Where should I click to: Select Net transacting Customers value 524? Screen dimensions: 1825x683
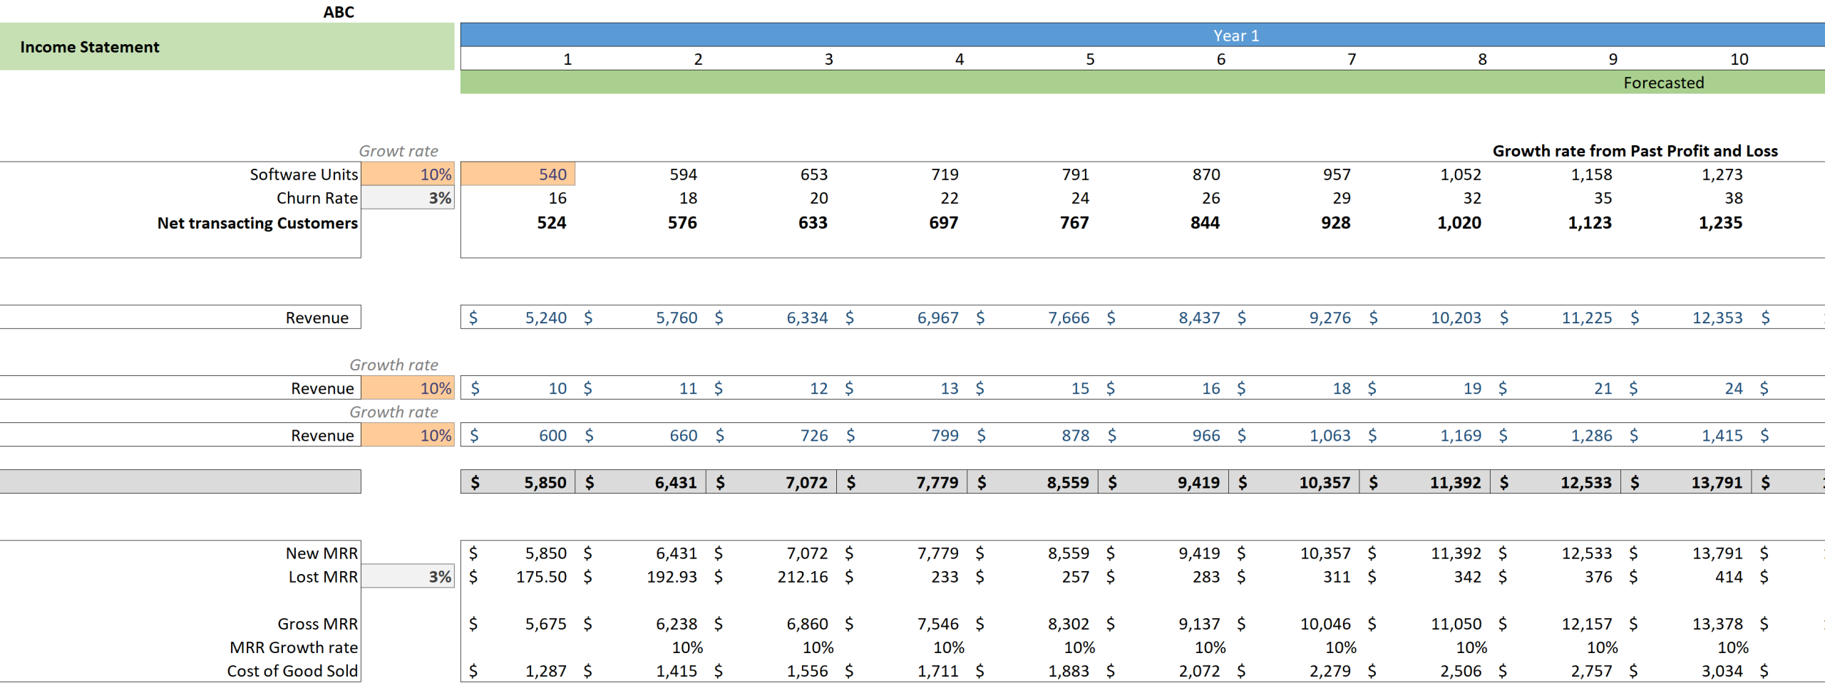551,223
